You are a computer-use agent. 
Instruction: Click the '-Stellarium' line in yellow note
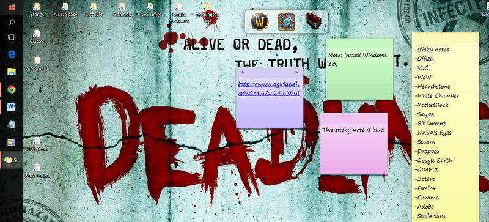click(430, 216)
